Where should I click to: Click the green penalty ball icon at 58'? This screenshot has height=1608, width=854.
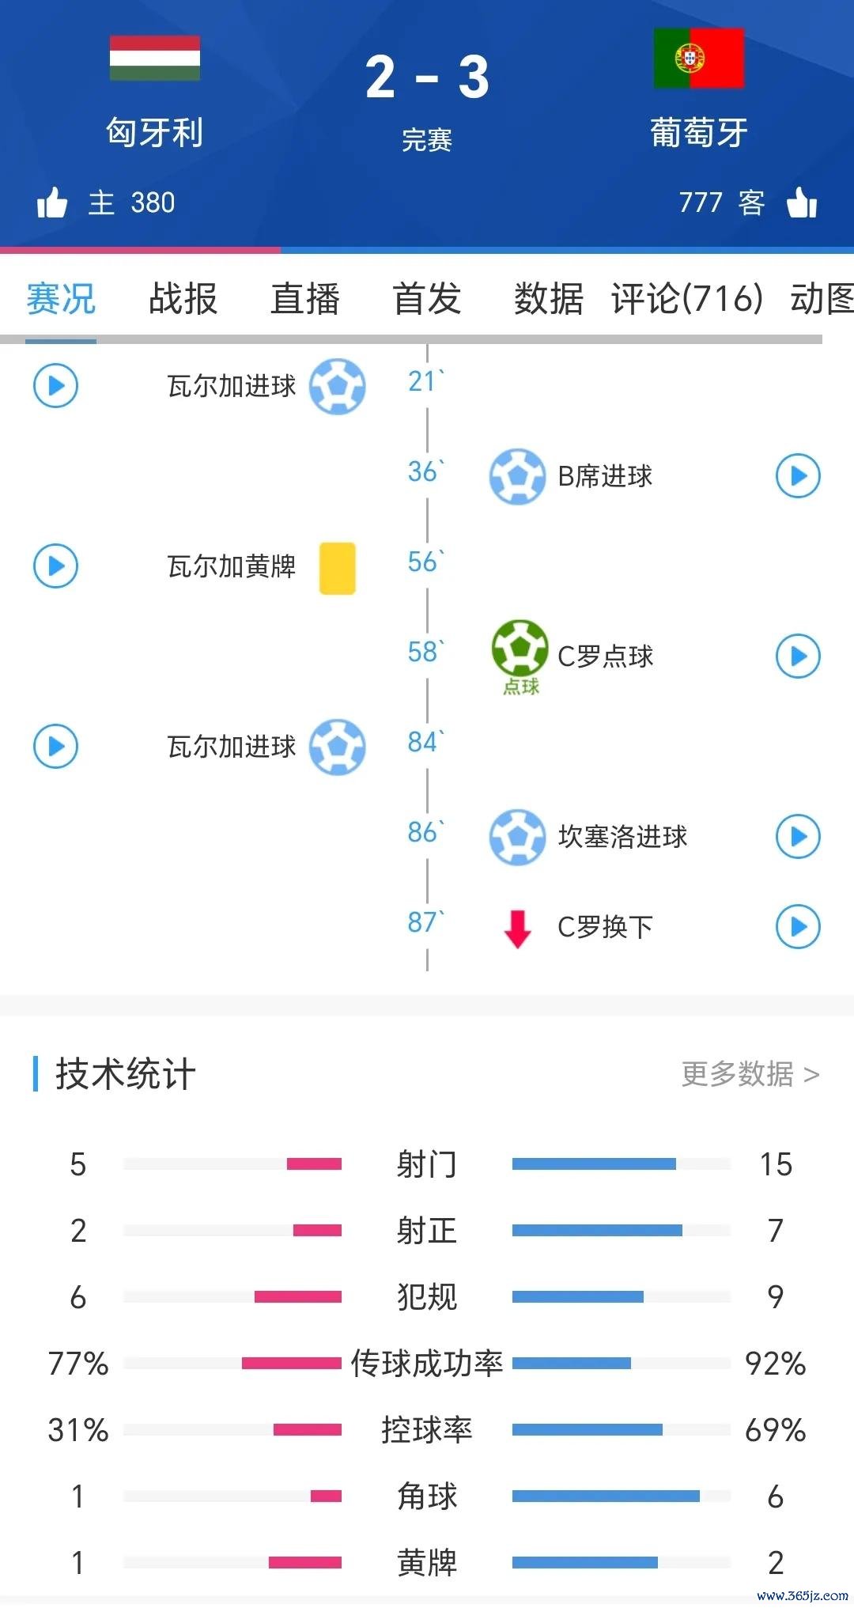[x=520, y=649]
